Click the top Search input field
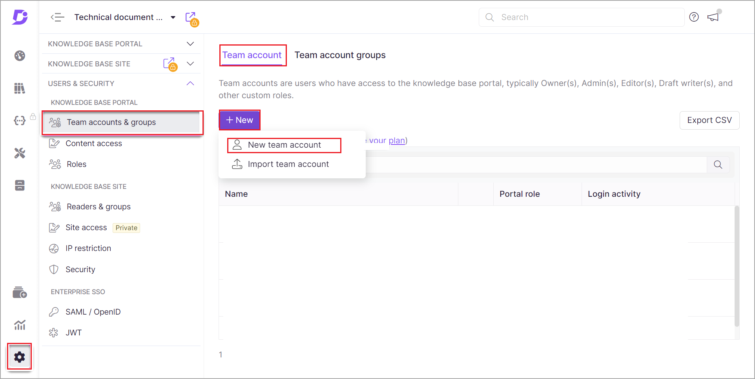Screen dimensions: 755x379 (x=581, y=17)
